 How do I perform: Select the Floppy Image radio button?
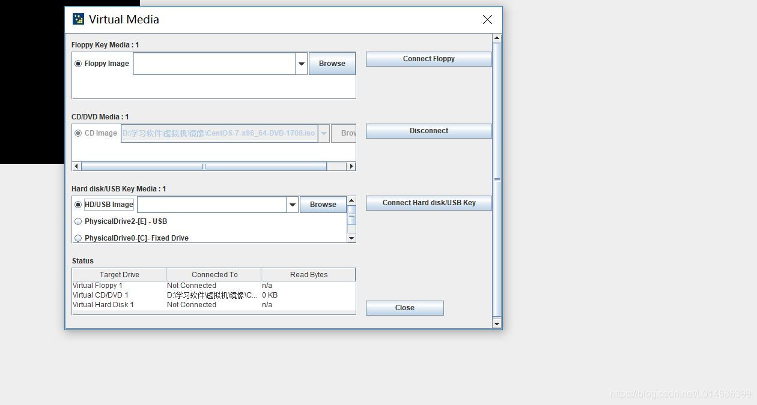(x=78, y=64)
